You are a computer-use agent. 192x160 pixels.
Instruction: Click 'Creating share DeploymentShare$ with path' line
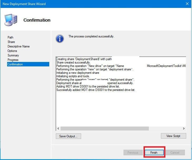84,59
